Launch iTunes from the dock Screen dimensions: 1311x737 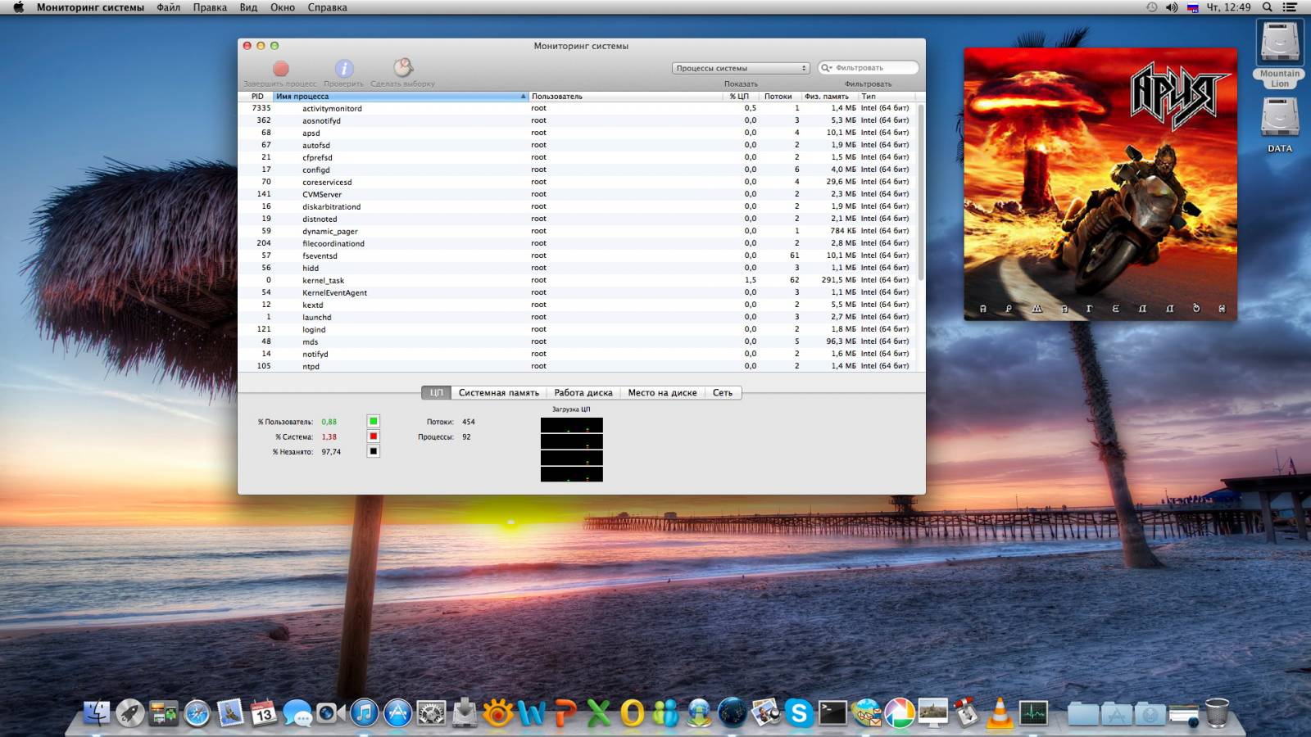click(365, 713)
